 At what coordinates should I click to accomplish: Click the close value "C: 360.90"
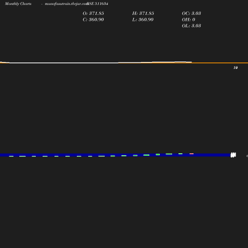[93, 20]
